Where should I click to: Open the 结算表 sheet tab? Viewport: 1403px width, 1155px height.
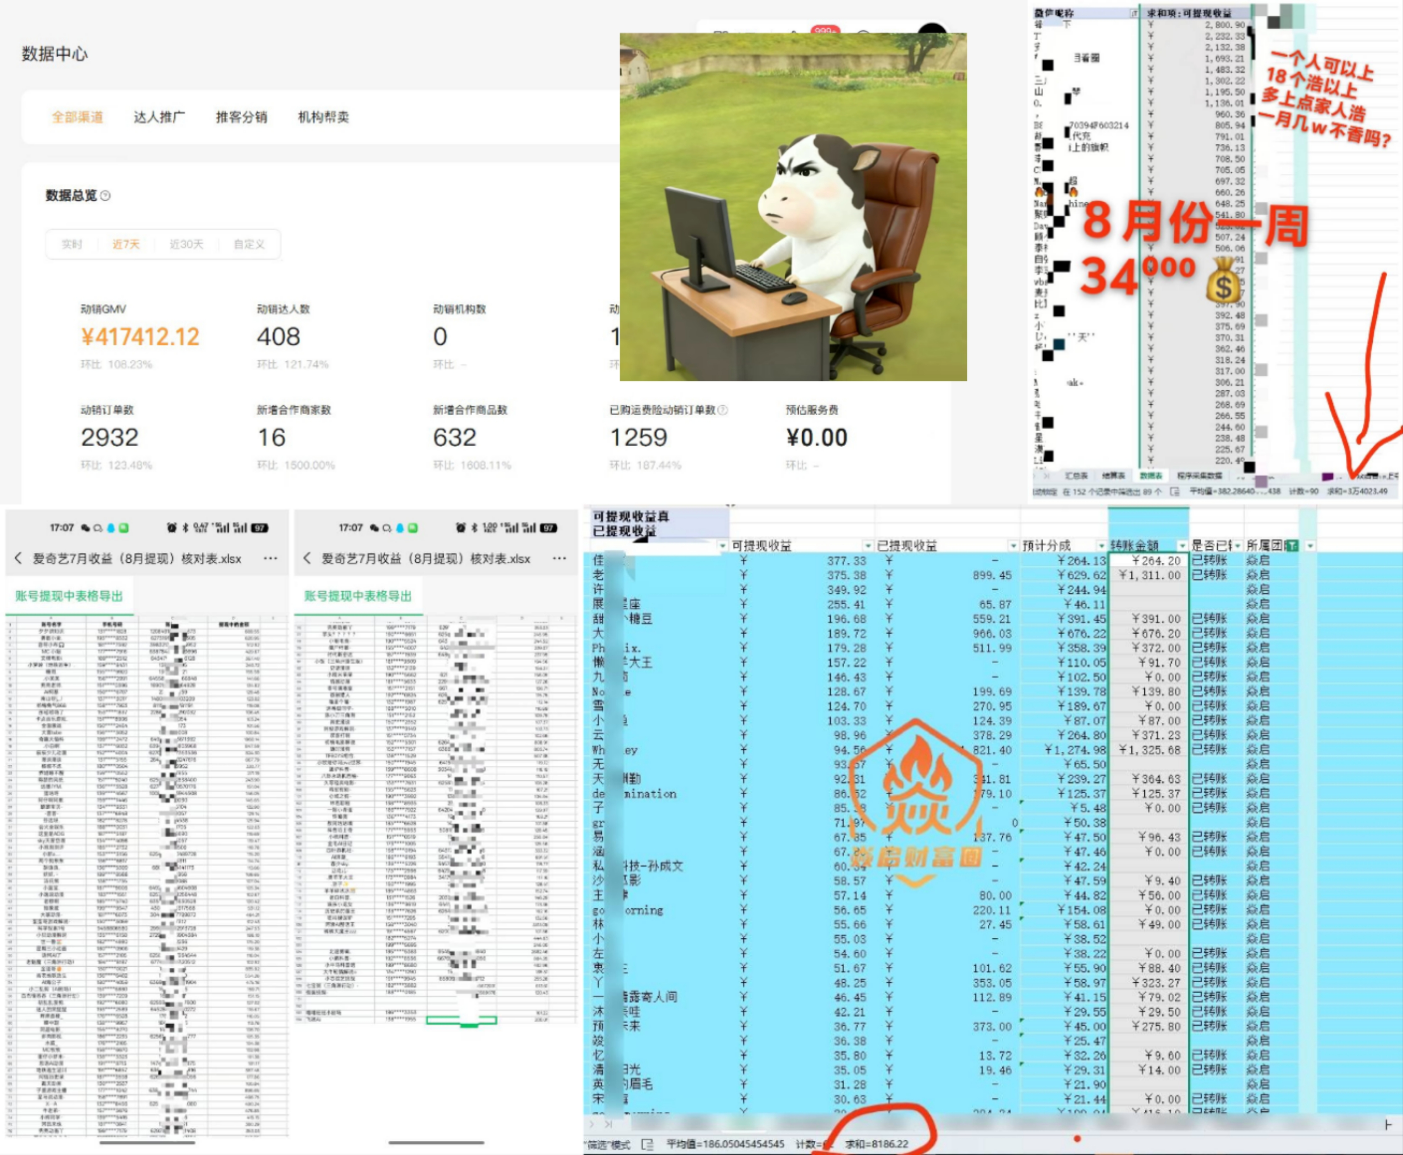pos(1114,476)
